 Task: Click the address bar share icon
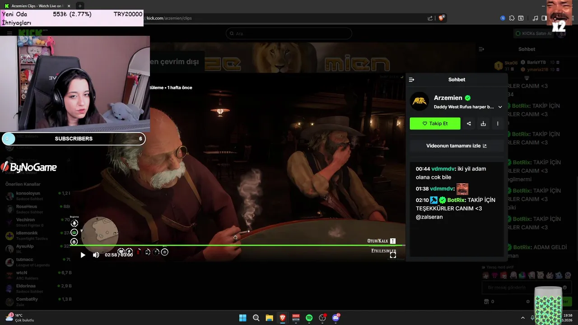[x=430, y=18]
